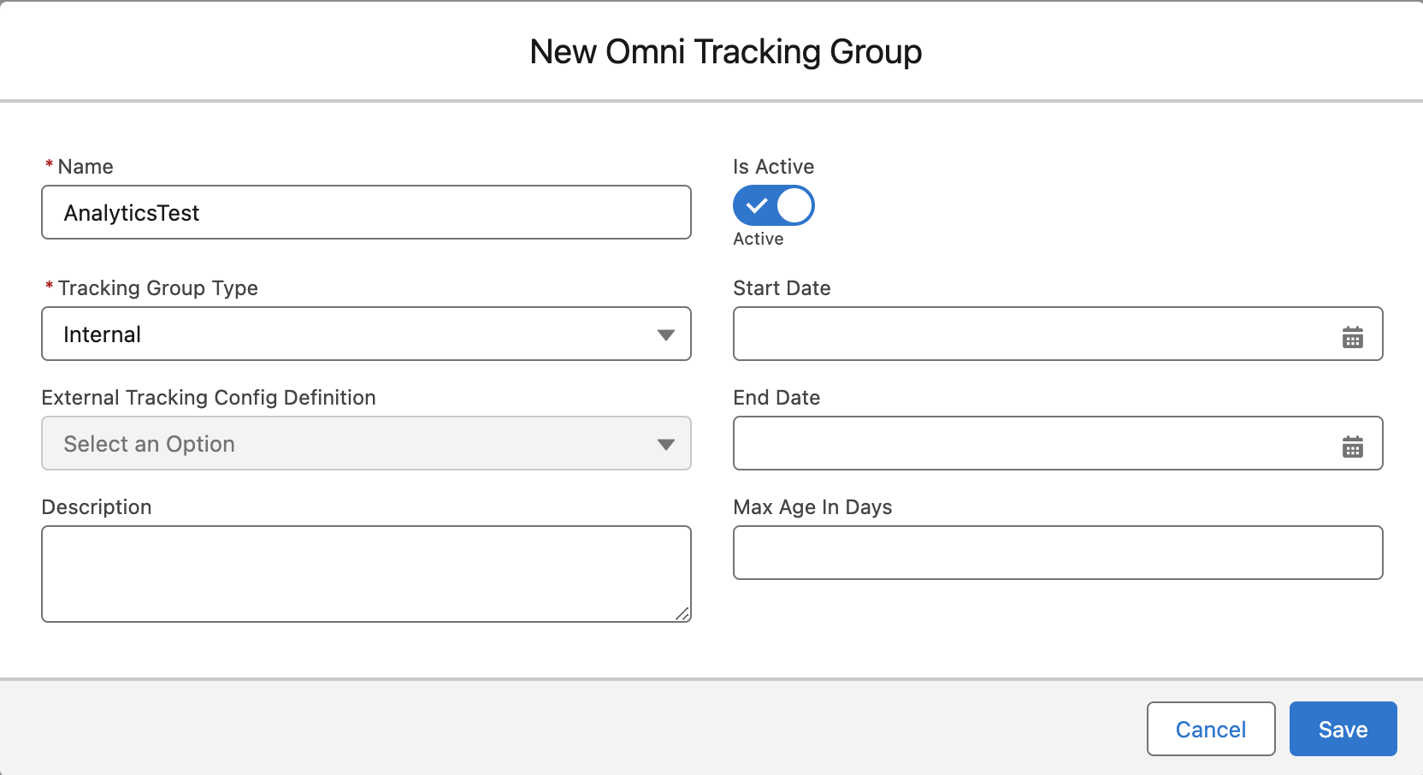Click the New Omni Tracking Group title
Image resolution: width=1423 pixels, height=775 pixels.
[726, 51]
